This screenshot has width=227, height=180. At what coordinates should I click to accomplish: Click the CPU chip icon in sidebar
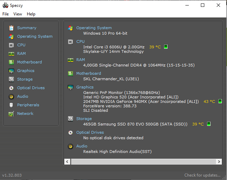click(11, 45)
